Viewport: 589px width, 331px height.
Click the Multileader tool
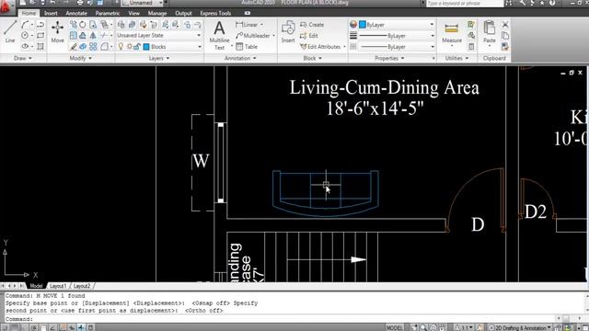point(253,36)
